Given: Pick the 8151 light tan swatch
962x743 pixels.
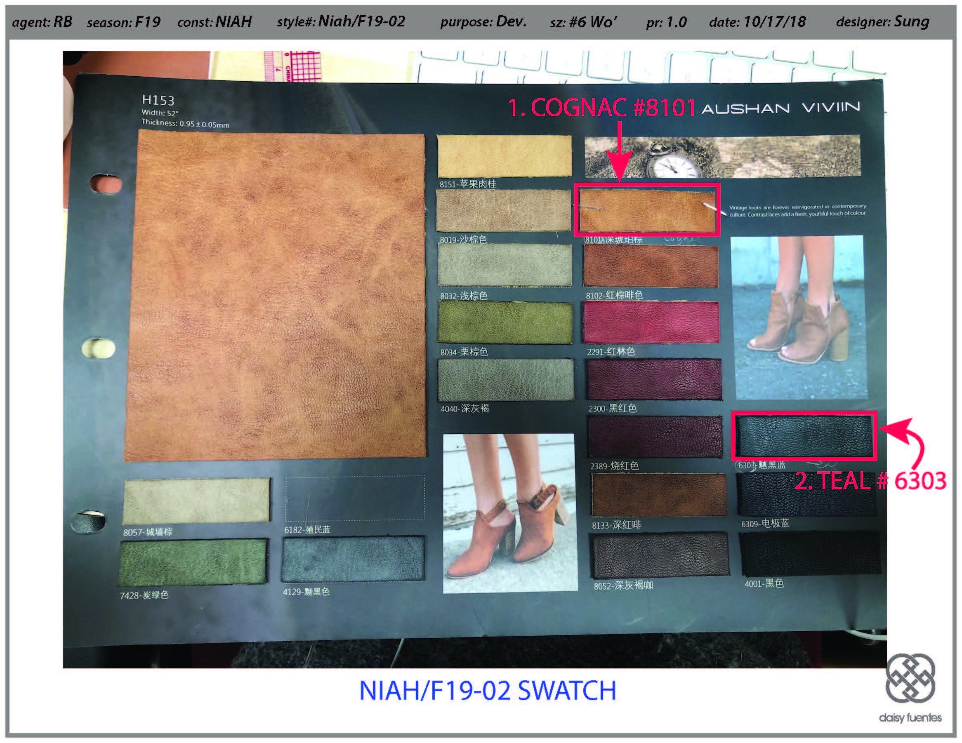Looking at the screenshot, I should point(504,156).
